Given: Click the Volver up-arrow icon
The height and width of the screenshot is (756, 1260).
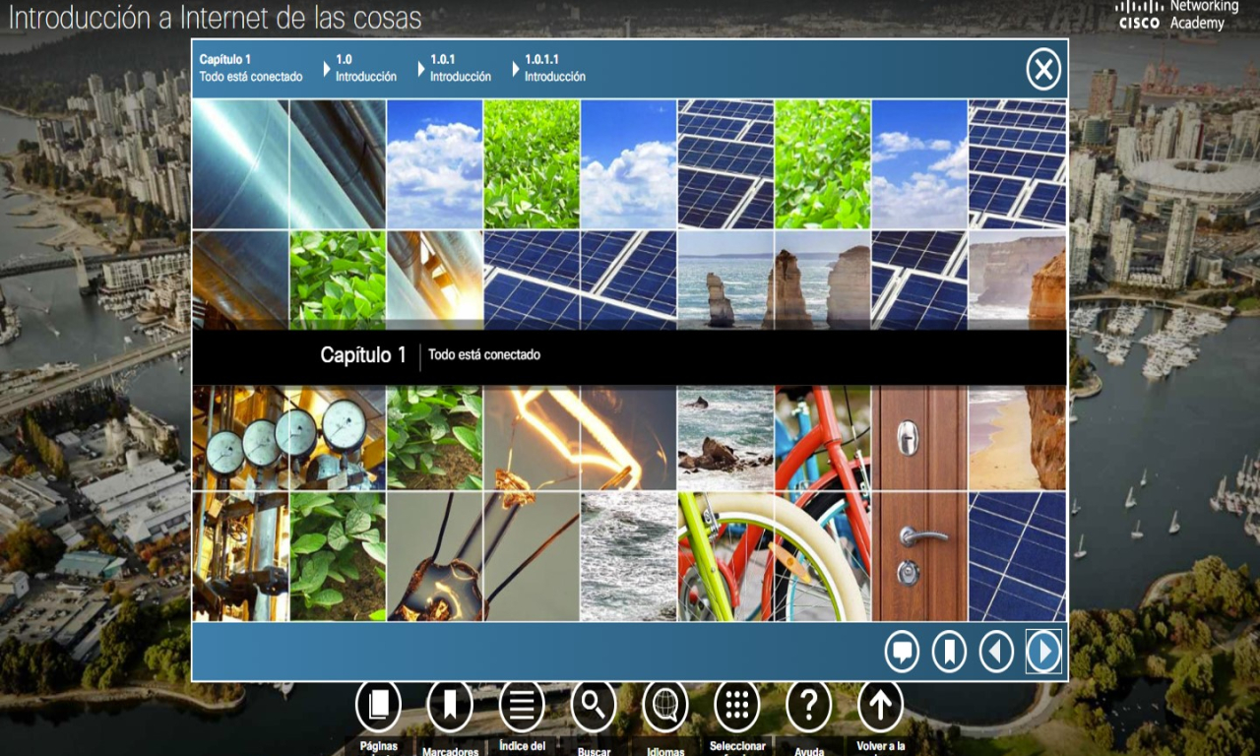Looking at the screenshot, I should tap(880, 705).
